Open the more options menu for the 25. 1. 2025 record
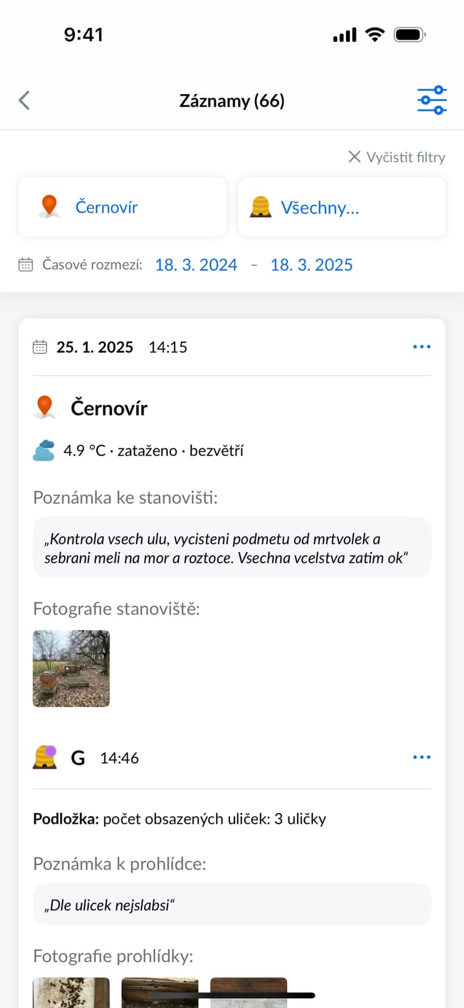The width and height of the screenshot is (464, 1008). click(x=421, y=347)
